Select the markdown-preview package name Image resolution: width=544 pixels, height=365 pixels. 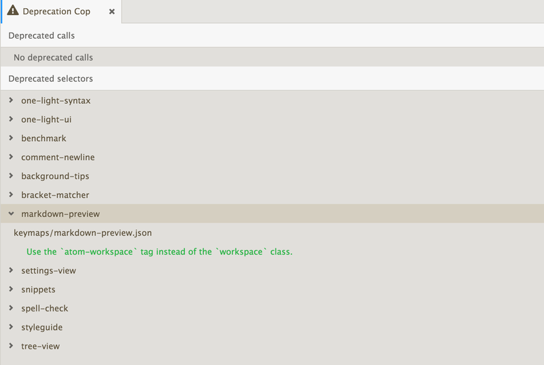coord(61,214)
